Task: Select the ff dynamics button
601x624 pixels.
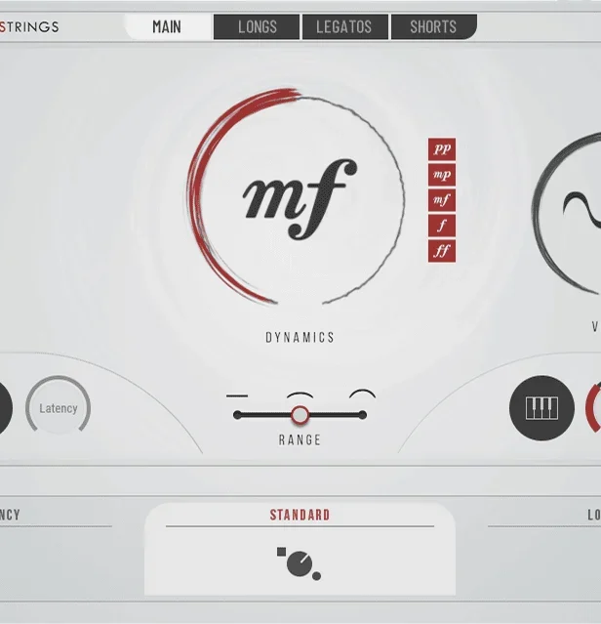Action: 442,251
